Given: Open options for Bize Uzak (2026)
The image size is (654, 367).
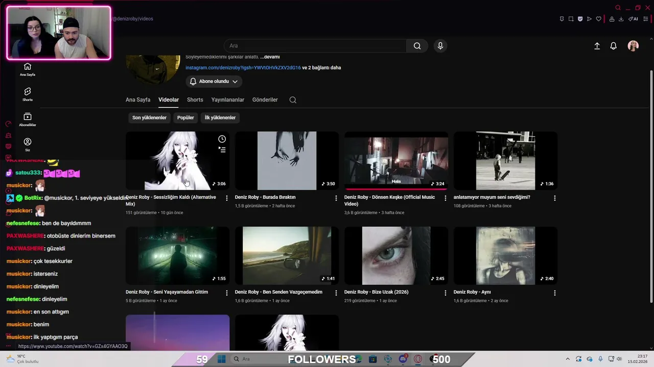Looking at the screenshot, I should click(x=446, y=293).
